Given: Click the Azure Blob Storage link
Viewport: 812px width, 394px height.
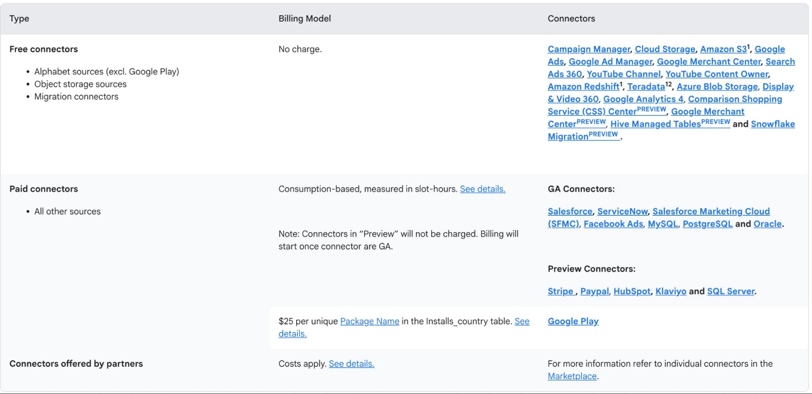Looking at the screenshot, I should pyautogui.click(x=717, y=87).
